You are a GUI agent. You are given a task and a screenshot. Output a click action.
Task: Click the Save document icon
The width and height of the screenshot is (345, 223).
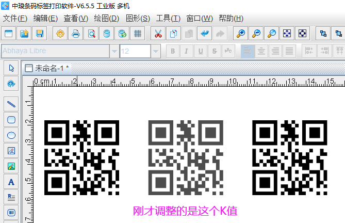[x=40, y=34]
